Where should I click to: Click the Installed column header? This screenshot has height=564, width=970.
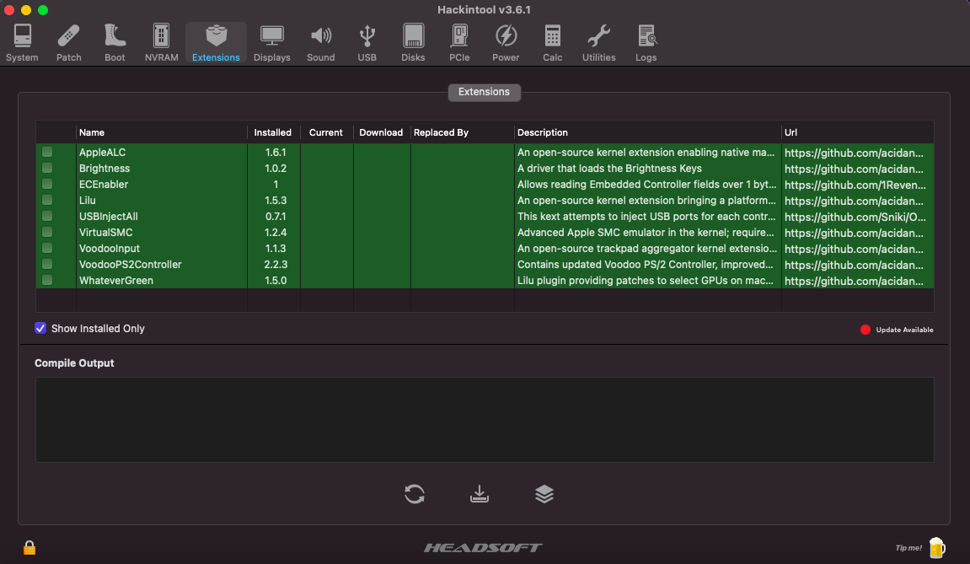pyautogui.click(x=273, y=132)
